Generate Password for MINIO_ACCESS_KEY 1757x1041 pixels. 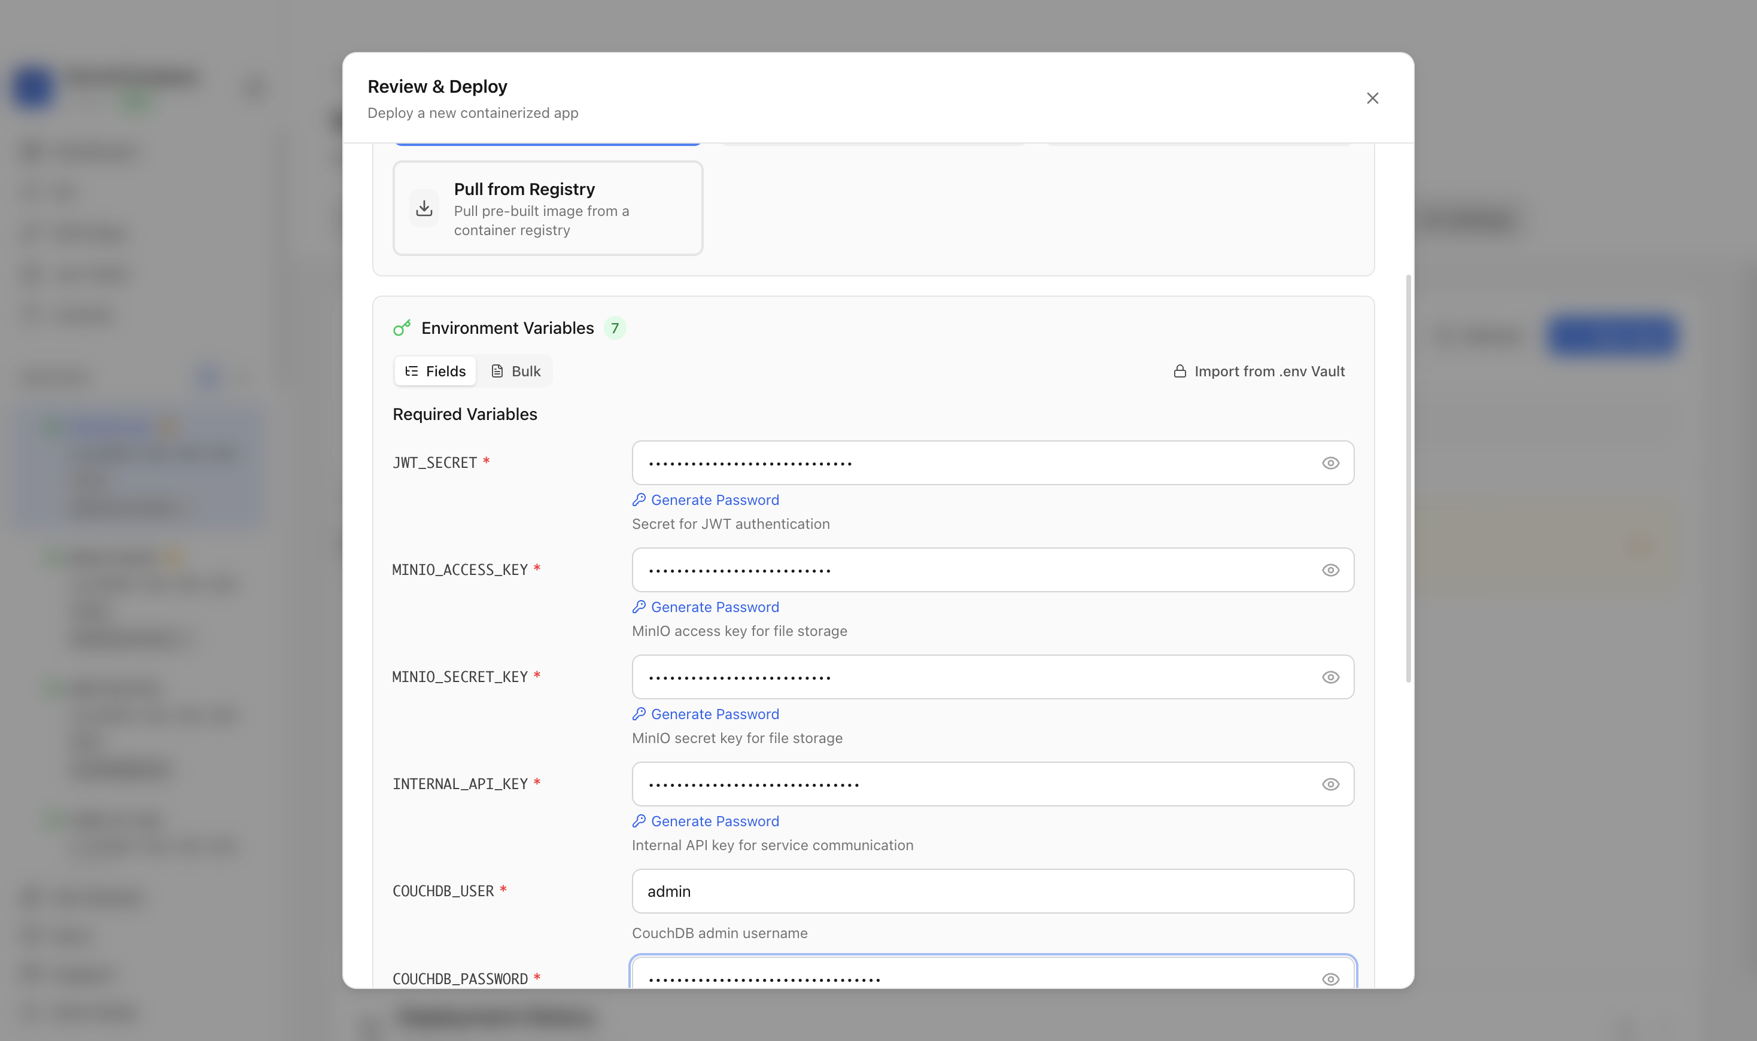(706, 607)
